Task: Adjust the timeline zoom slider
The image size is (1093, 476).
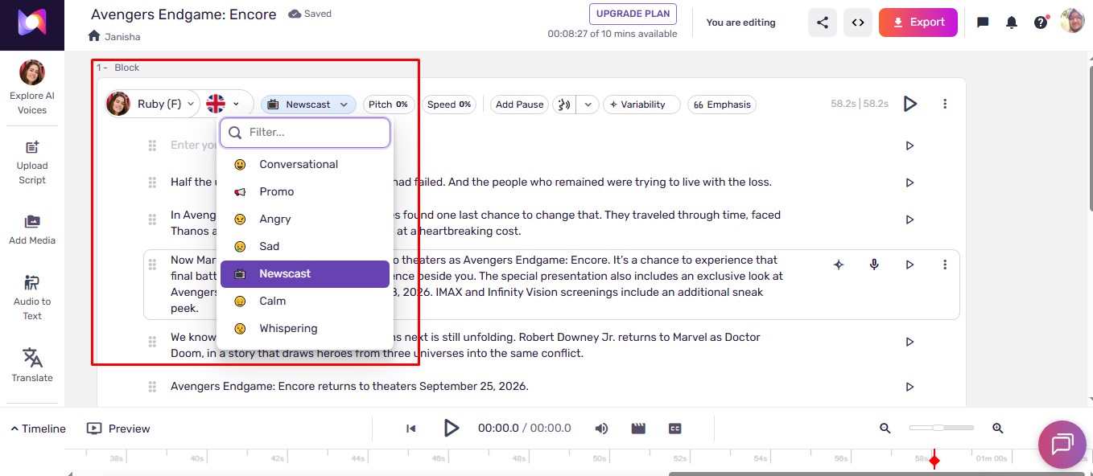Action: 941,428
